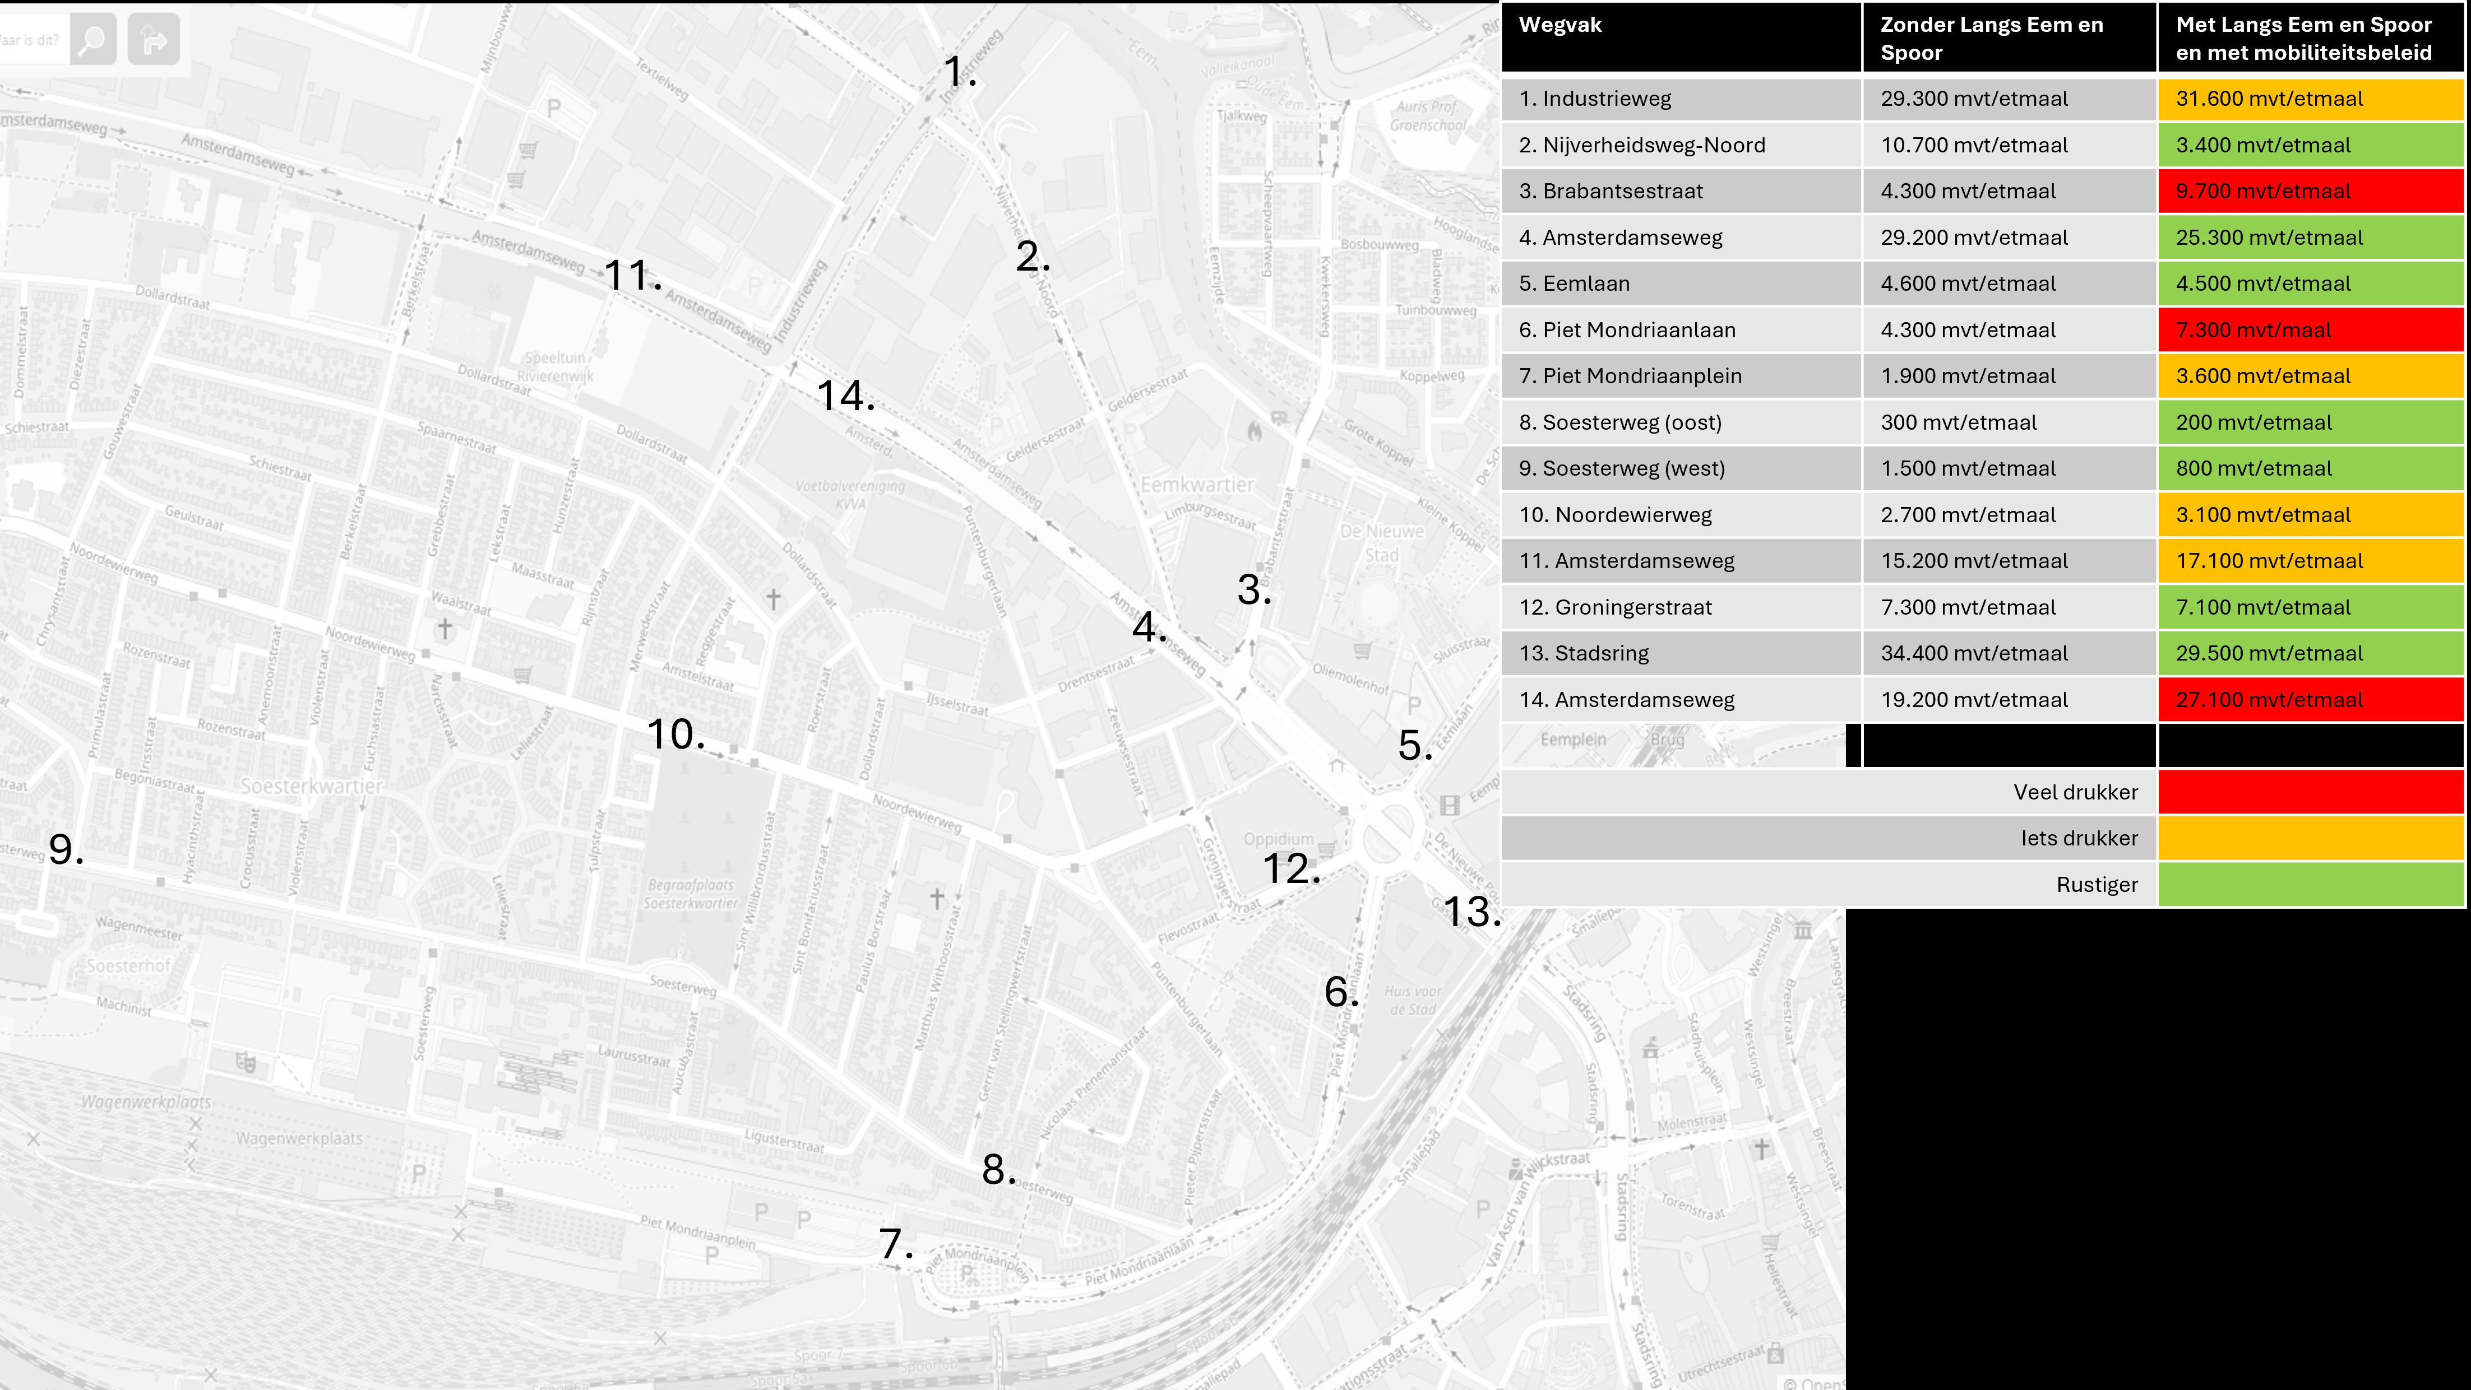2471x1390 pixels.
Task: Select the green 'Rustiger' legend swatch
Action: point(2311,884)
